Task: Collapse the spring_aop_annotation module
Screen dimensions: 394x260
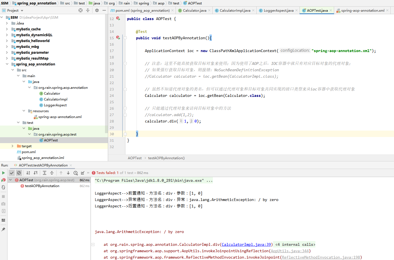Action: (7, 64)
